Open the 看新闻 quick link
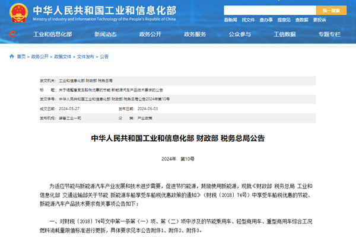The height and width of the screenshot is (237, 356). 230,21
